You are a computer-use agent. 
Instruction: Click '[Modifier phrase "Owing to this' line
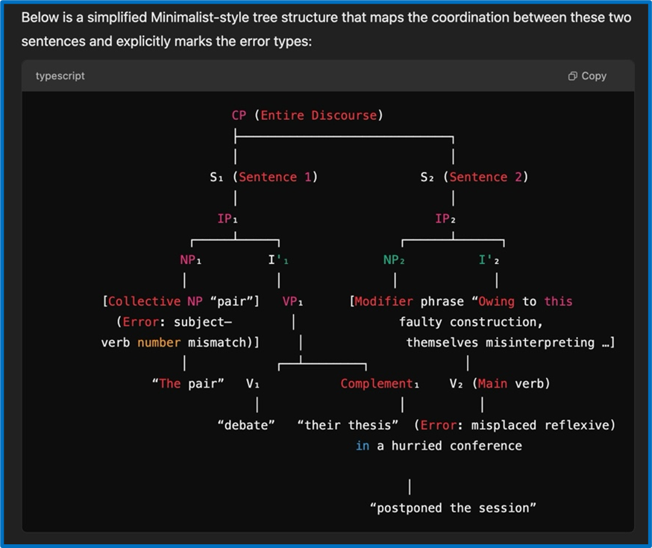[x=461, y=301]
